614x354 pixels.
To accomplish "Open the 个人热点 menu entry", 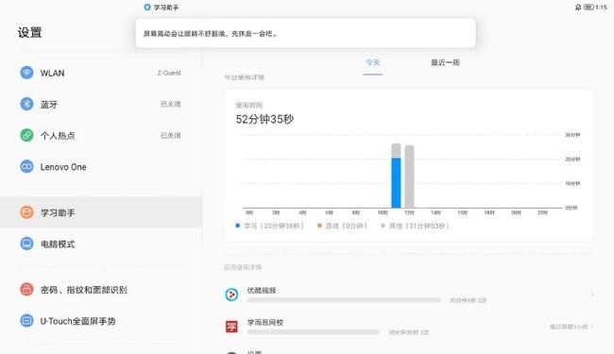I will [x=101, y=135].
